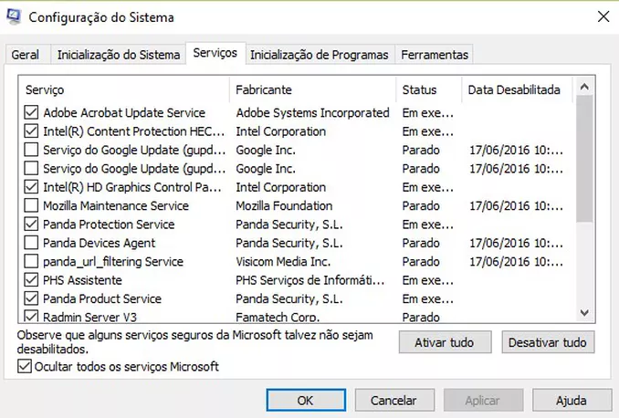Image resolution: width=619 pixels, height=418 pixels.
Task: Click the services list scrollbar thumb
Action: pos(584,159)
